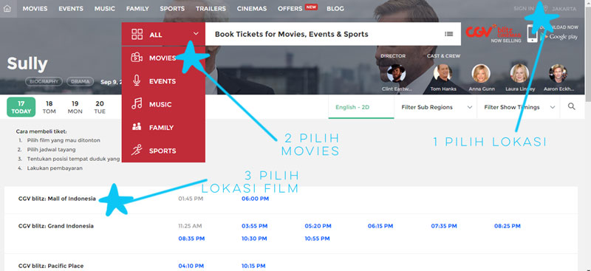Select the Movies camera icon in dropdown
This screenshot has height=271, width=591.
[x=137, y=58]
